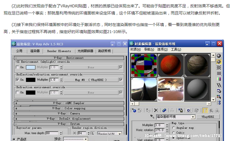Click Assign Material to Selection icon
The height and width of the screenshot is (141, 233).
click(x=148, y=110)
